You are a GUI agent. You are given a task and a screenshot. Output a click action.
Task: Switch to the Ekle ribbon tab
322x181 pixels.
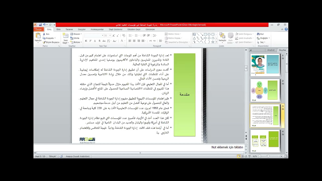tap(58, 29)
